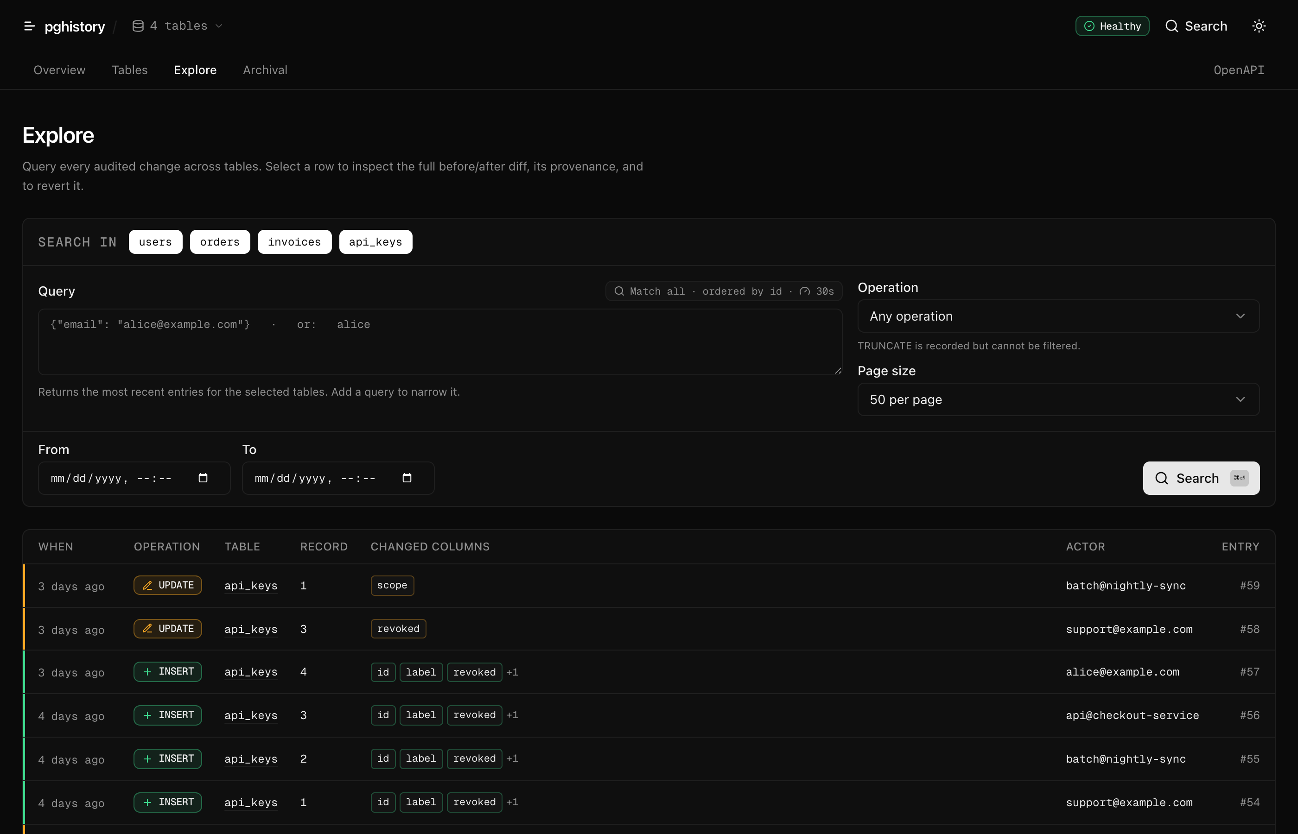Viewport: 1298px width, 834px height.
Task: Toggle the invoices table filter chip
Action: point(295,241)
